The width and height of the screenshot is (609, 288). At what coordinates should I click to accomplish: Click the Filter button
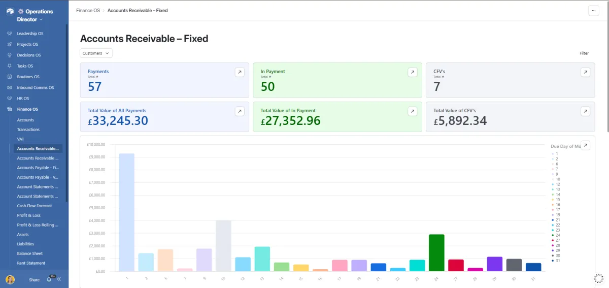pos(584,53)
